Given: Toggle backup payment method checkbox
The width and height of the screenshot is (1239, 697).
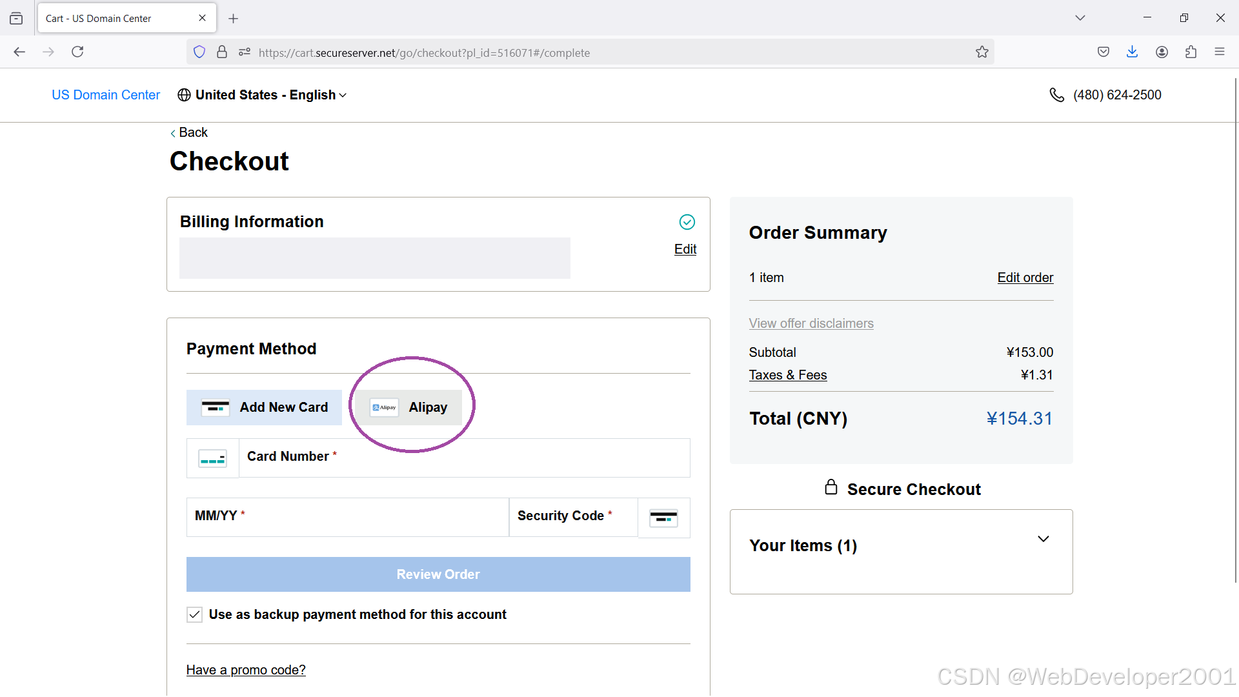Looking at the screenshot, I should tap(194, 614).
